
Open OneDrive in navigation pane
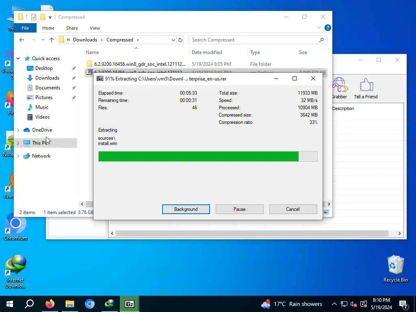click(x=42, y=130)
